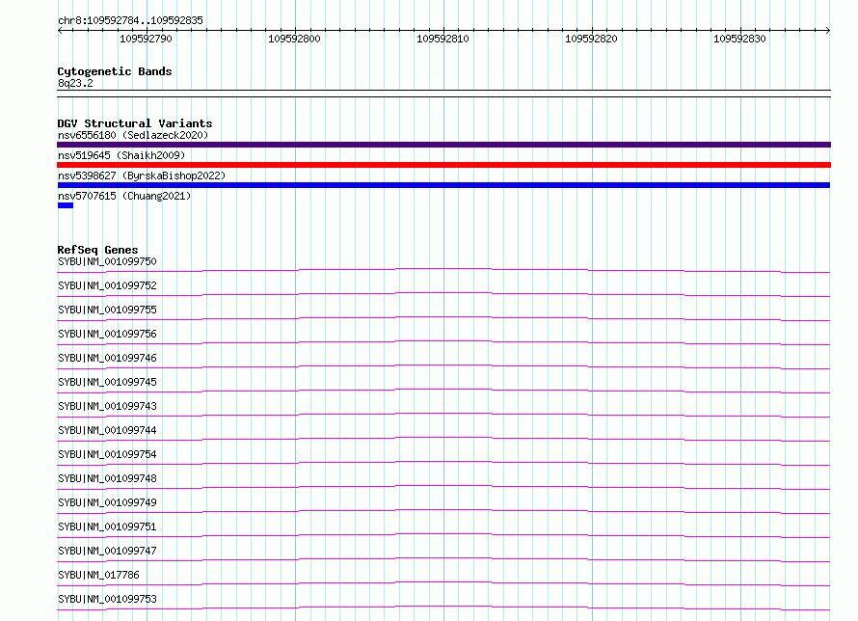Select transcript SYBU|NM_001099750
858x621 pixels.
(x=107, y=261)
